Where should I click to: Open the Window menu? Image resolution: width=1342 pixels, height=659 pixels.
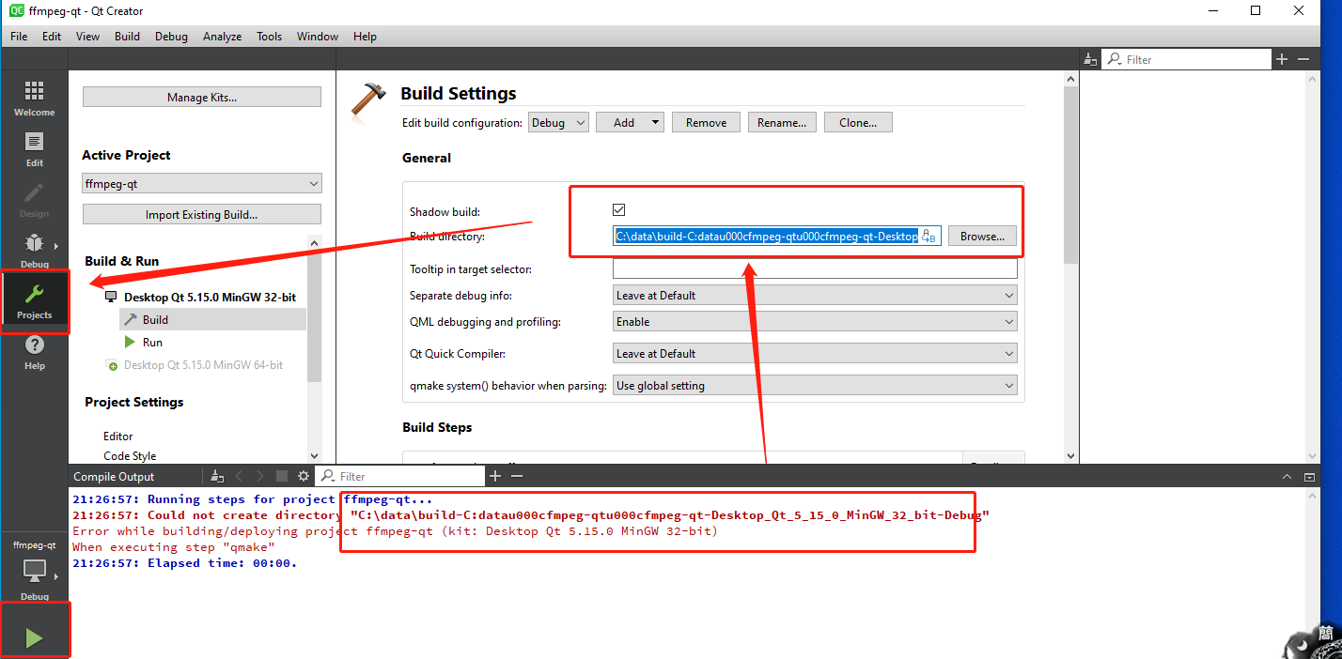pos(318,37)
